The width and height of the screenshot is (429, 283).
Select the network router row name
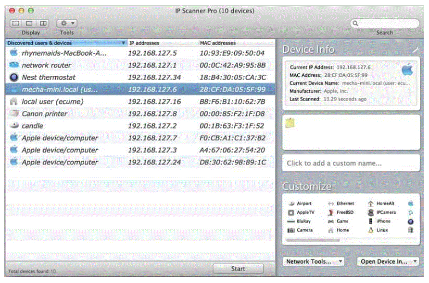tap(46, 65)
